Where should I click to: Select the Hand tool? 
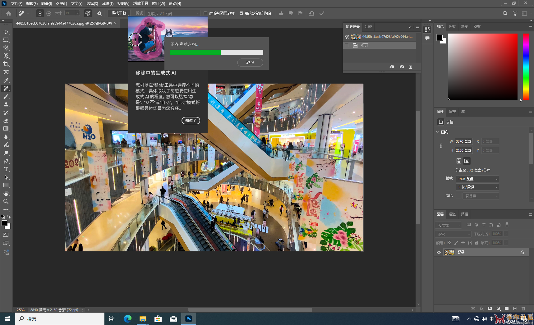click(6, 193)
